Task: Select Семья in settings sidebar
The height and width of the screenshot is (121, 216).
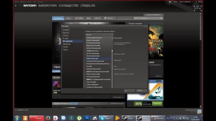Action: 65,36
